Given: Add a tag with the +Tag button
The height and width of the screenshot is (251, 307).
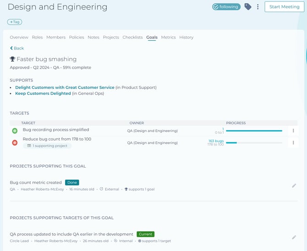Looking at the screenshot, I should (x=15, y=22).
